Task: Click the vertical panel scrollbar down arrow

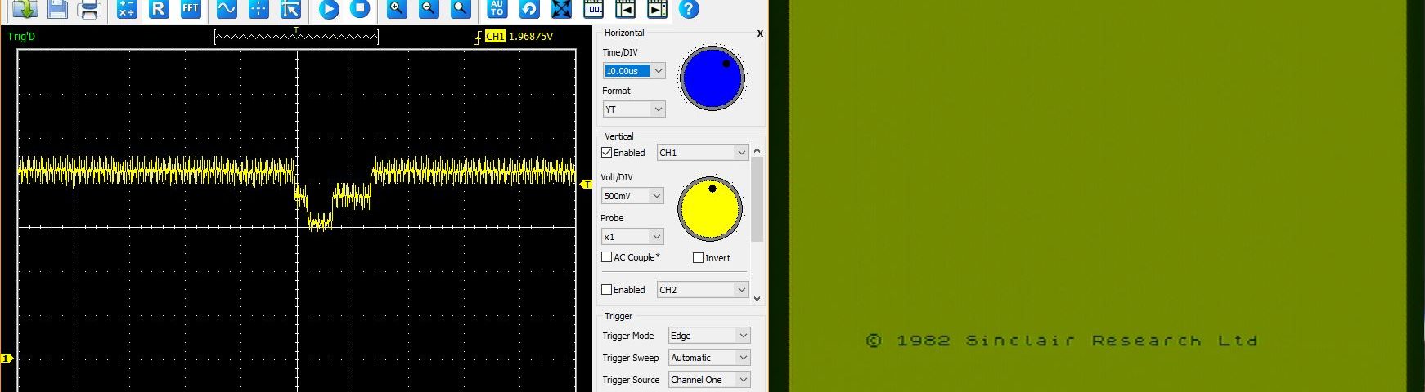Action: [x=757, y=299]
